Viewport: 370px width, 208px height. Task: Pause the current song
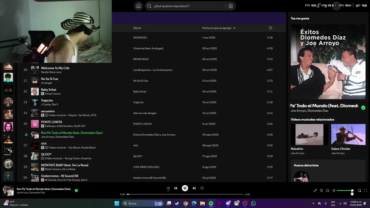(x=185, y=188)
